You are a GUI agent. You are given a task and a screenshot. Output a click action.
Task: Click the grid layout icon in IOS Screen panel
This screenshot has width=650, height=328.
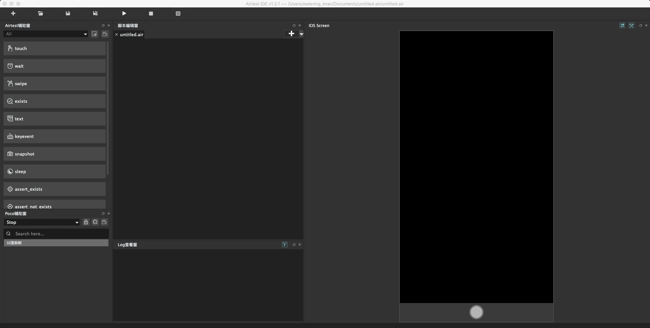tap(622, 25)
